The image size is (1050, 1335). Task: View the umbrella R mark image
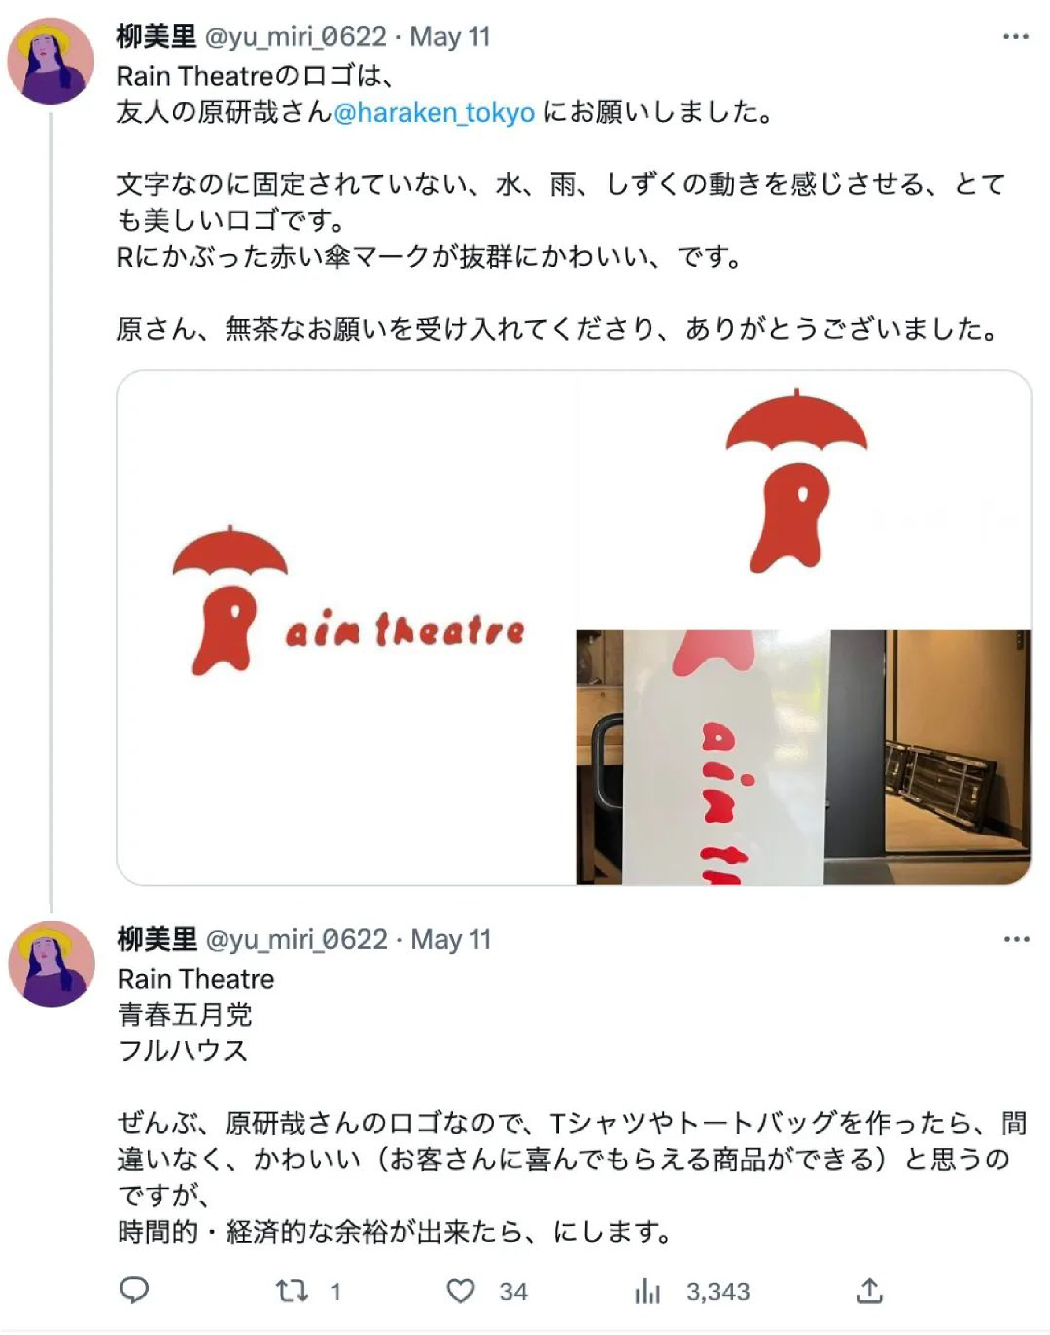(804, 499)
